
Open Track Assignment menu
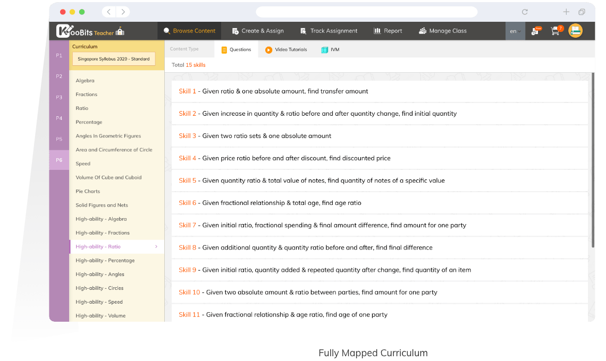pyautogui.click(x=329, y=31)
